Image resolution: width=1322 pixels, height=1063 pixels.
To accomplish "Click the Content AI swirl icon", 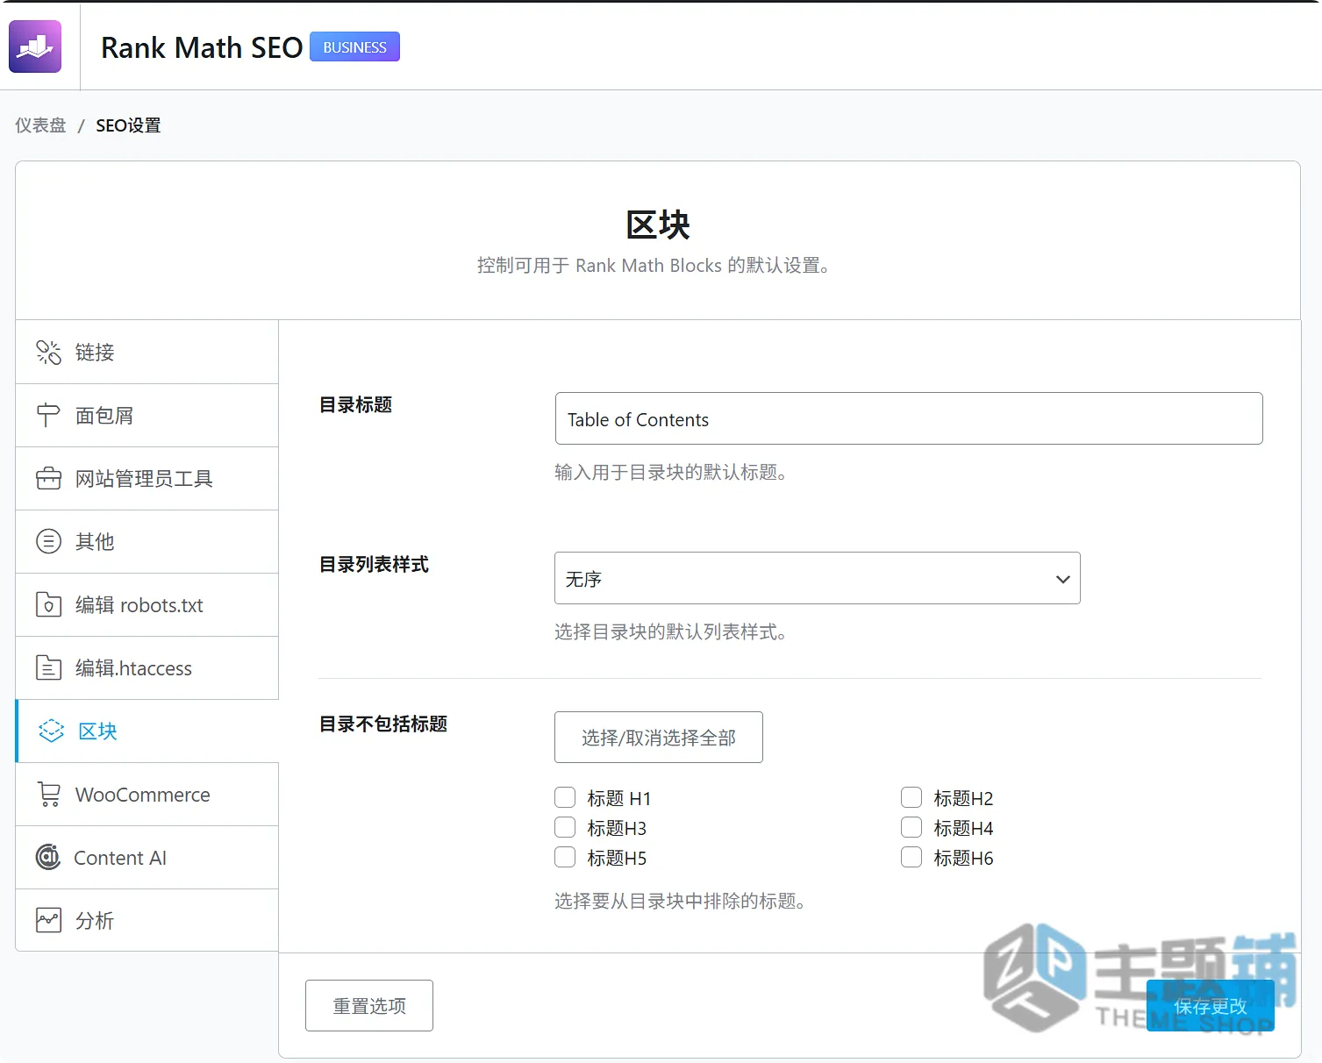I will click(x=48, y=857).
